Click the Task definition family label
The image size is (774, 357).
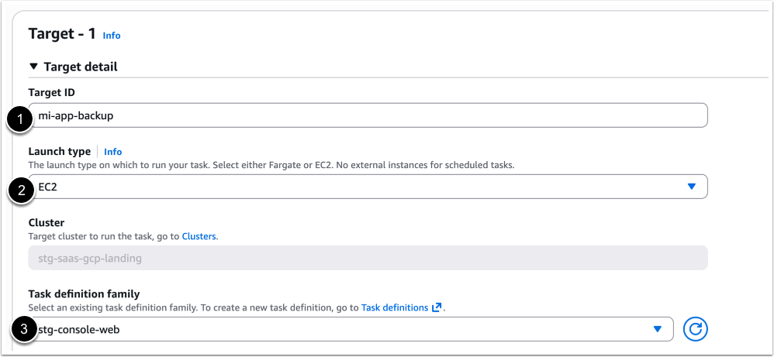84,293
